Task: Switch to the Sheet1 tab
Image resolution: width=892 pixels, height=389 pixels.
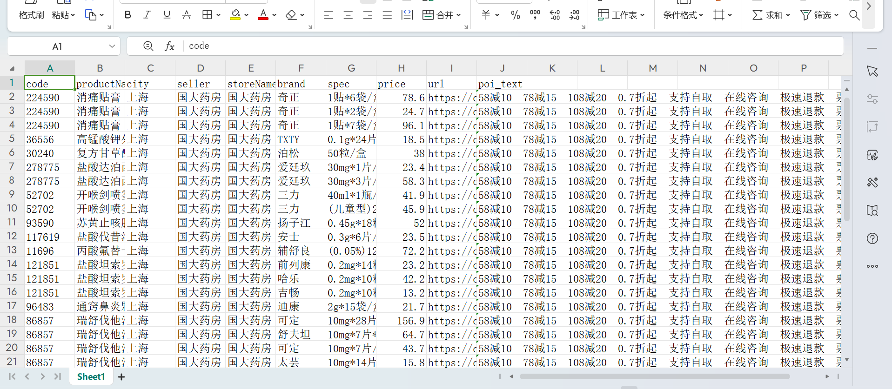Action: click(x=91, y=376)
